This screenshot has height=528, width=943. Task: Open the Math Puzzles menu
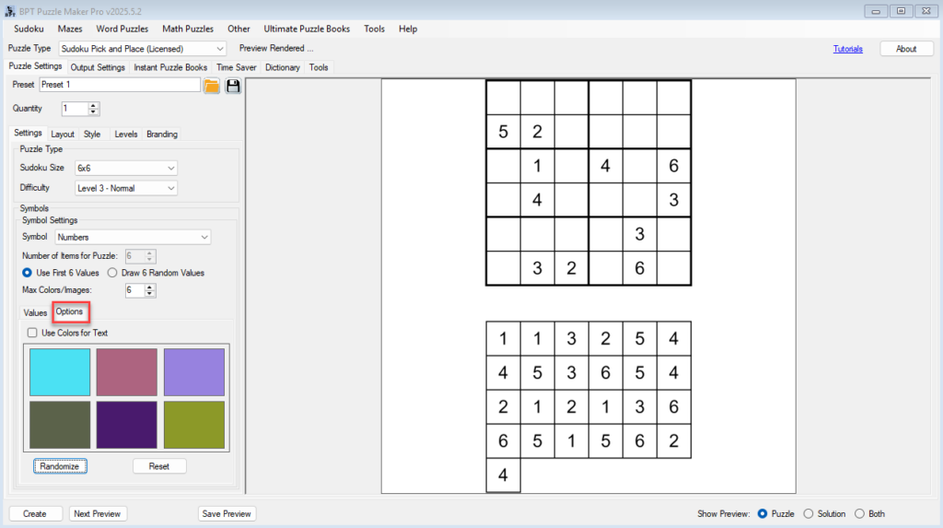click(x=188, y=29)
